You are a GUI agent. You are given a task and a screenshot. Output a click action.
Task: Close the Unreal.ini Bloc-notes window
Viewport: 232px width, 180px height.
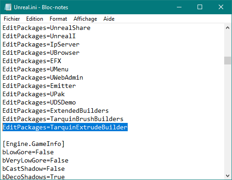[221, 7]
